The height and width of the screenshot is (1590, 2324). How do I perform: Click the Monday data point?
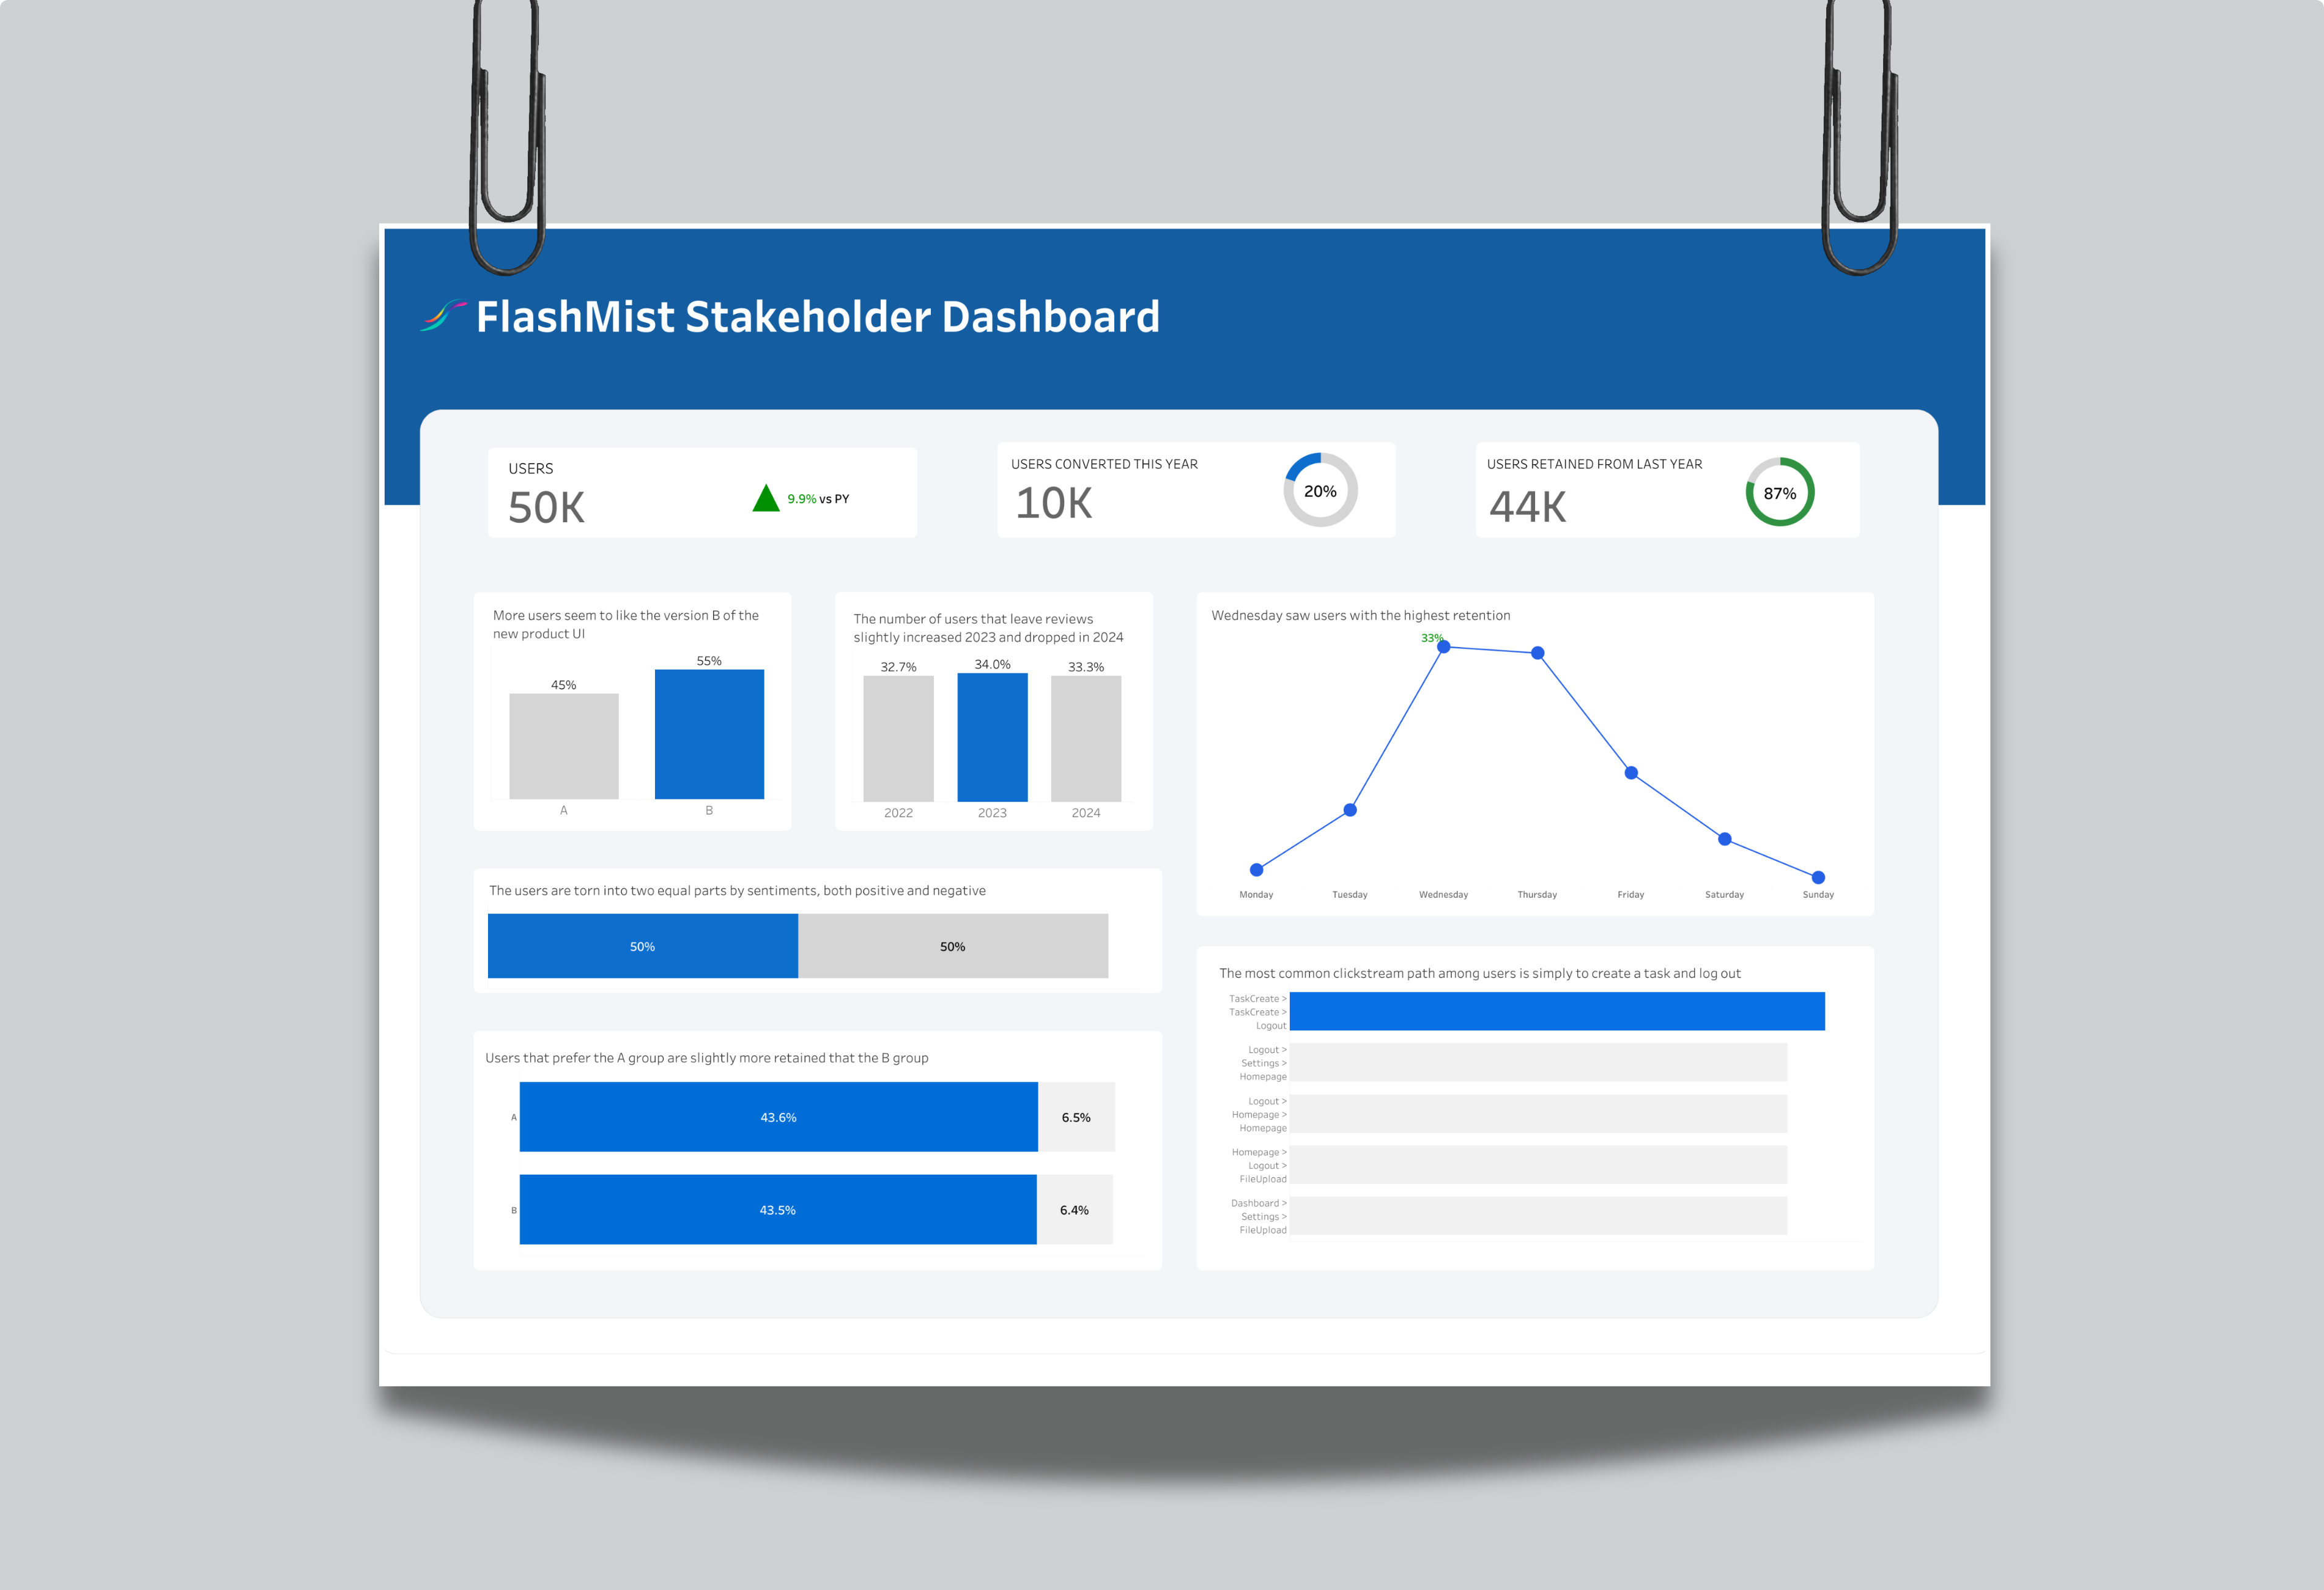pos(1256,870)
